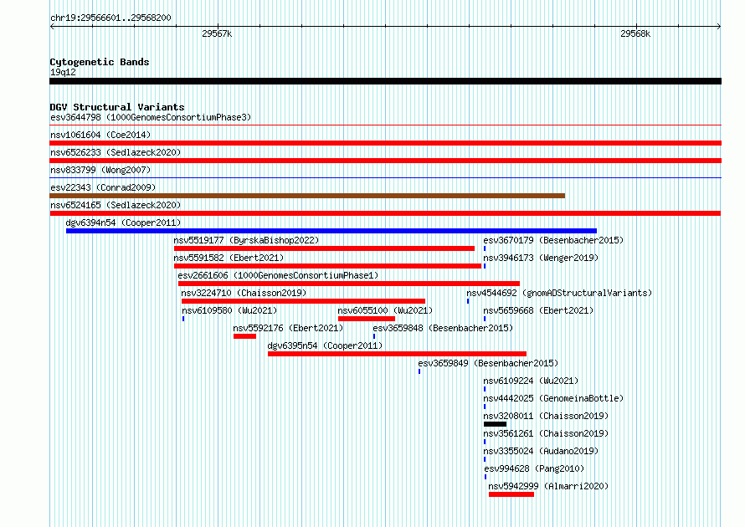Open the nsv5592176 (Ebert2021) label
745x527 pixels.
pos(288,328)
